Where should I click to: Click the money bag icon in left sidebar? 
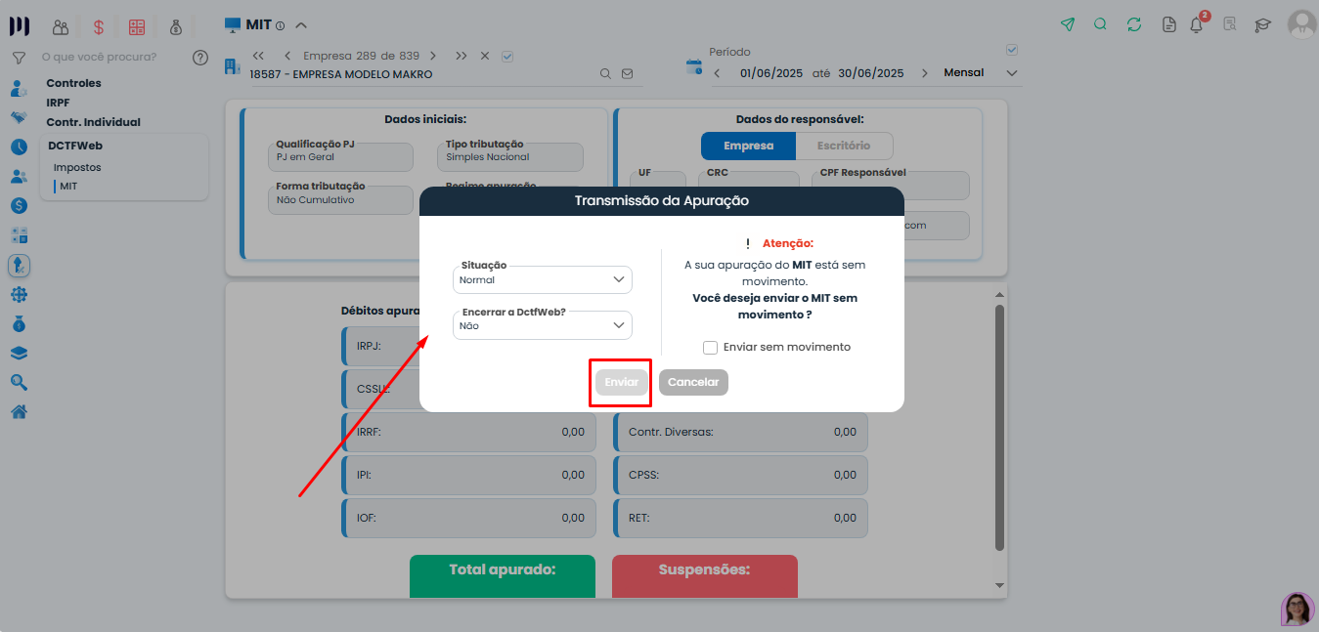coord(19,323)
